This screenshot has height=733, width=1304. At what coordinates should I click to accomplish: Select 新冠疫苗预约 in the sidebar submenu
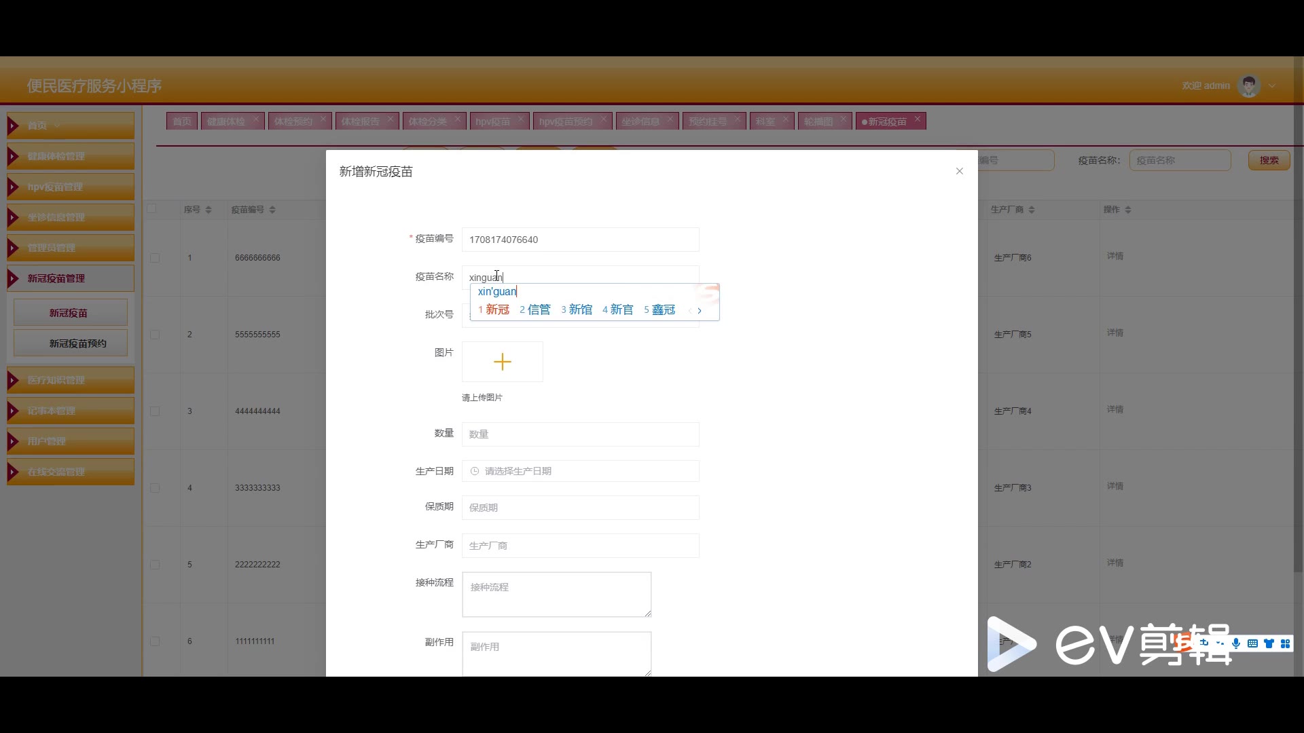[71, 343]
